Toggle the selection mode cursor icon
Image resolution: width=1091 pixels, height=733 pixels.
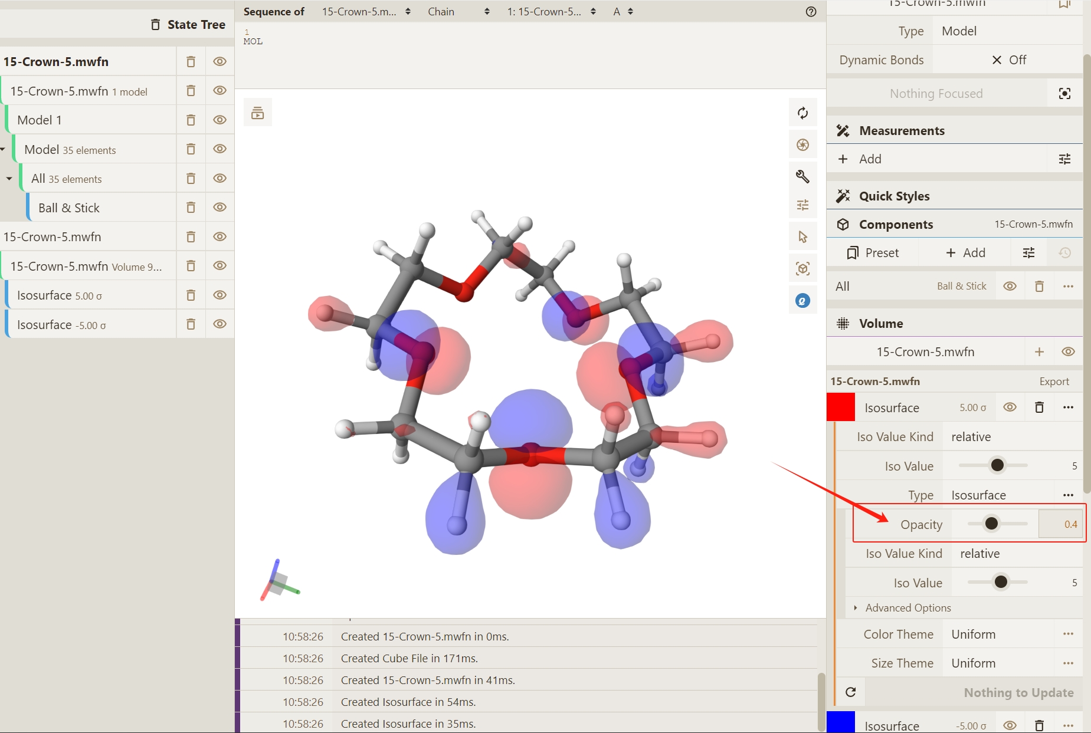(802, 237)
